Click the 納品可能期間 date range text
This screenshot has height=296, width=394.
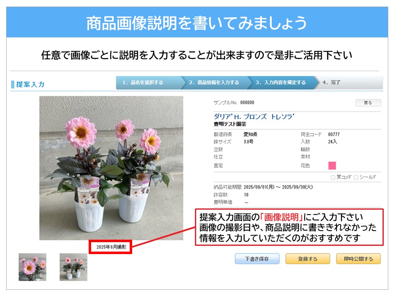coord(278,187)
